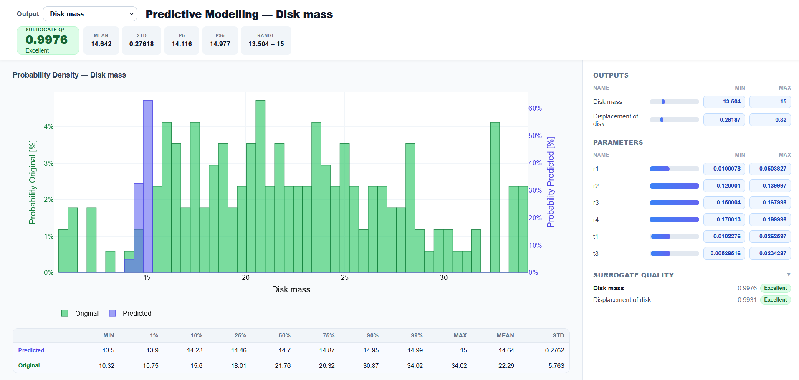Adjust the Disk mass output range slider

[674, 102]
